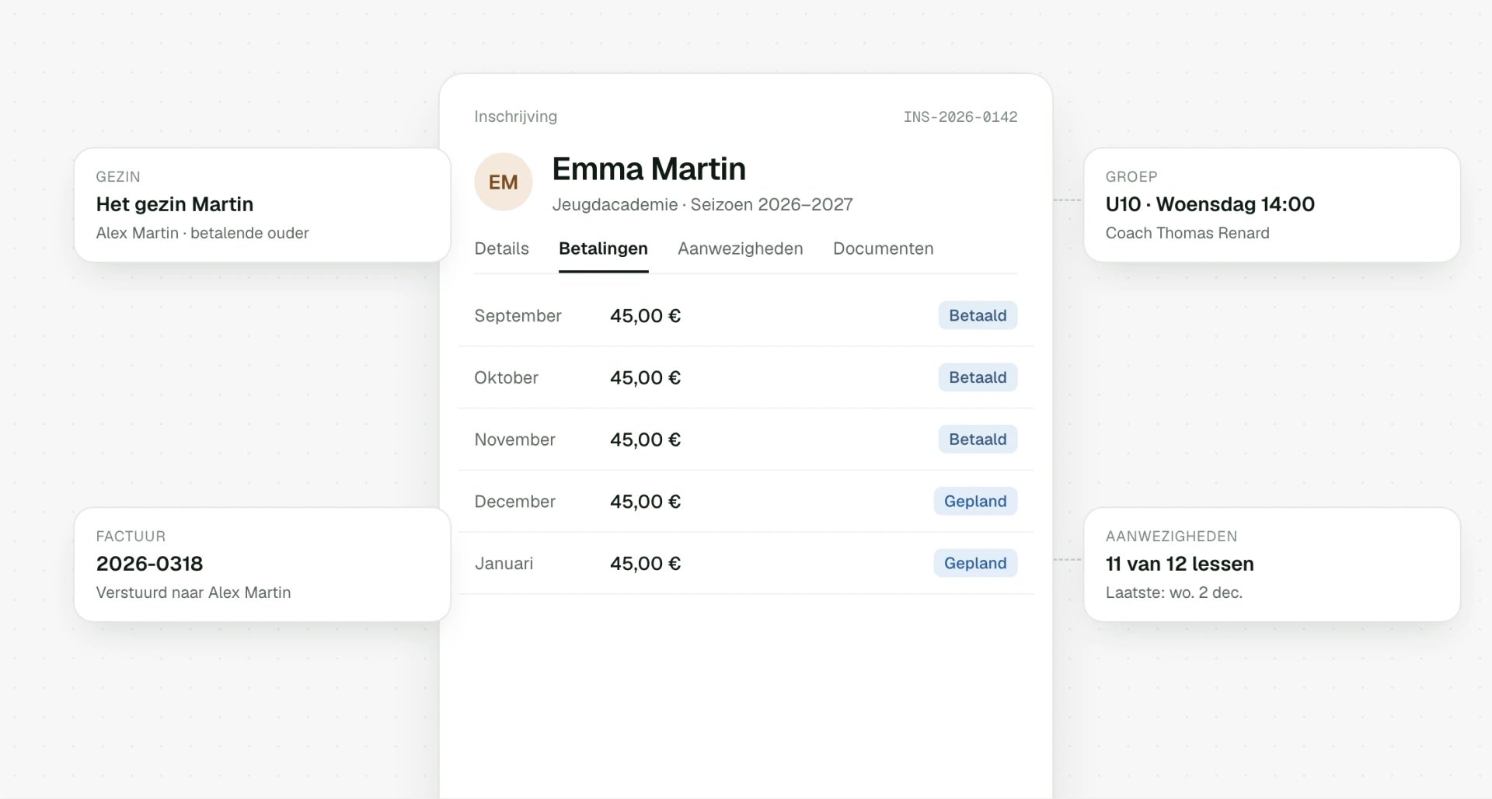Click Betaald badge in September row

978,315
